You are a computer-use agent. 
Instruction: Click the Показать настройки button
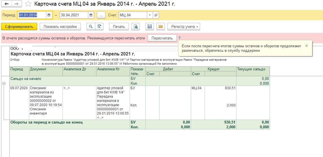click(60, 26)
